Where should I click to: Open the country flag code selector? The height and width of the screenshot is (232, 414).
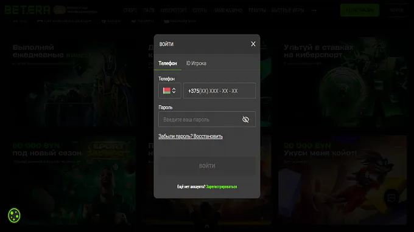tap(169, 90)
